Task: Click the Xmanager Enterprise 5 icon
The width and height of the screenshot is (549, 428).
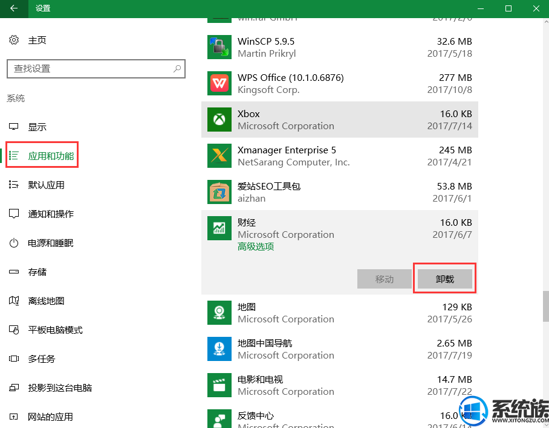Action: tap(219, 156)
